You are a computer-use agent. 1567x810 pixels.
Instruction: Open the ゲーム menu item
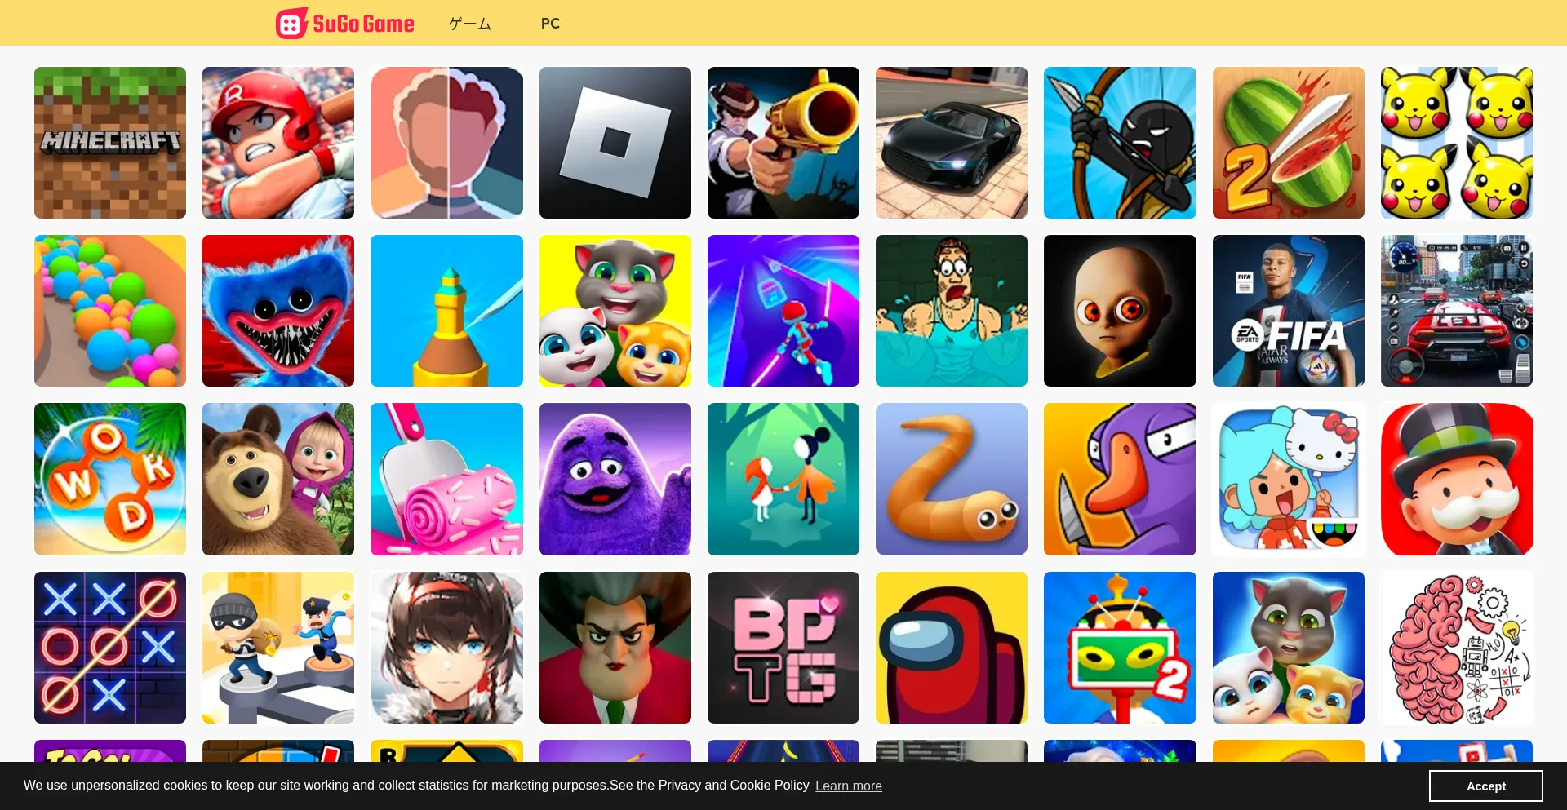coord(470,24)
